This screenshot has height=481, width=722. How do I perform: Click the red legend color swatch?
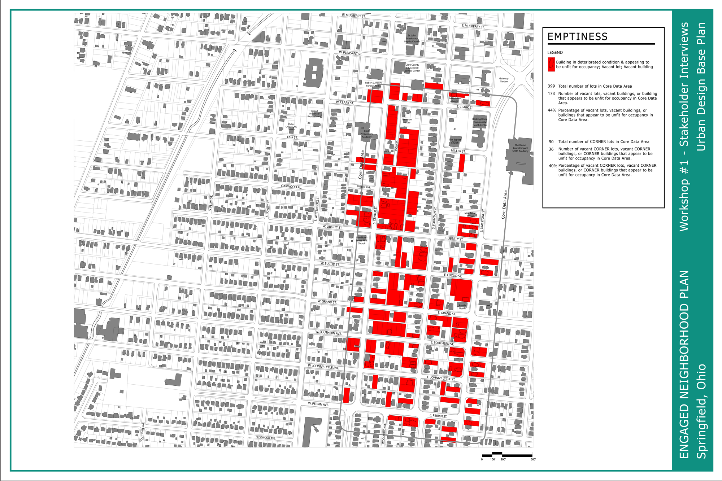point(551,65)
